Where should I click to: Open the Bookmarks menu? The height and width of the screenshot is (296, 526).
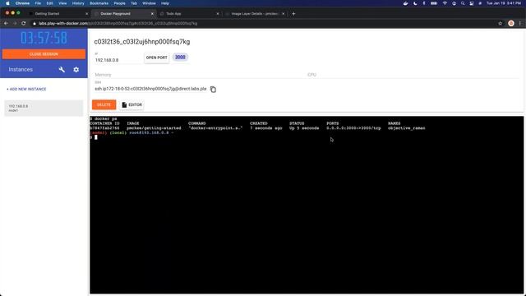(x=99, y=3)
